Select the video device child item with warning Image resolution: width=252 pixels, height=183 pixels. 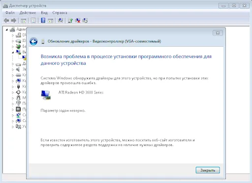(24, 58)
